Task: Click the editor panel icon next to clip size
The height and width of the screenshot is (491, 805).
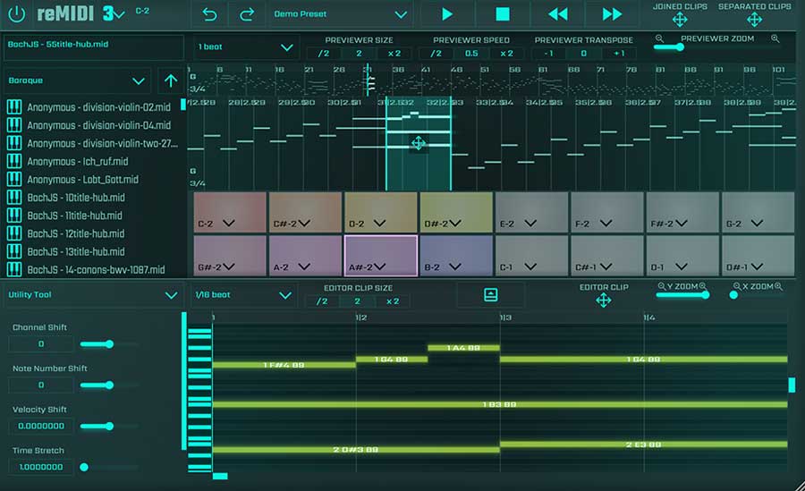Action: pos(491,295)
